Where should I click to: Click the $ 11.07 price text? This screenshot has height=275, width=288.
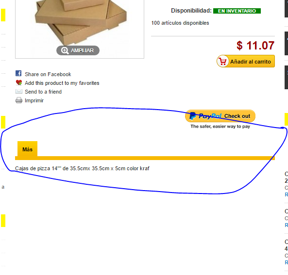[255, 46]
